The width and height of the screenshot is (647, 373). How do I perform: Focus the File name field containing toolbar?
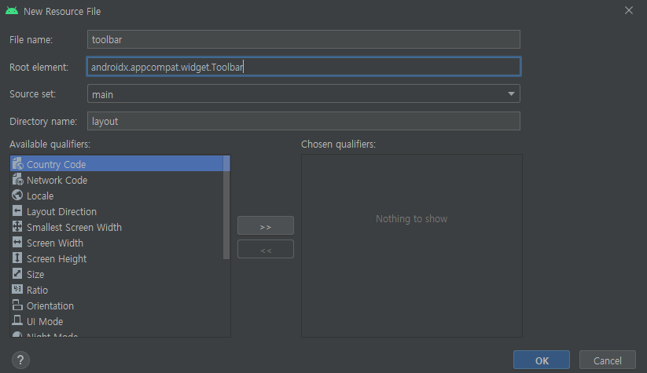point(303,39)
